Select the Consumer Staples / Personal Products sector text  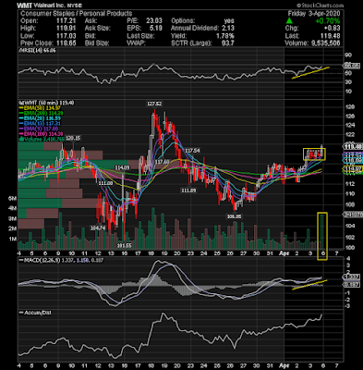pyautogui.click(x=76, y=14)
